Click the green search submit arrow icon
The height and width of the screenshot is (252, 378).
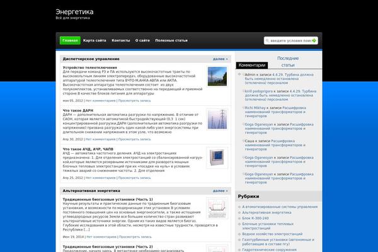pyautogui.click(x=314, y=40)
